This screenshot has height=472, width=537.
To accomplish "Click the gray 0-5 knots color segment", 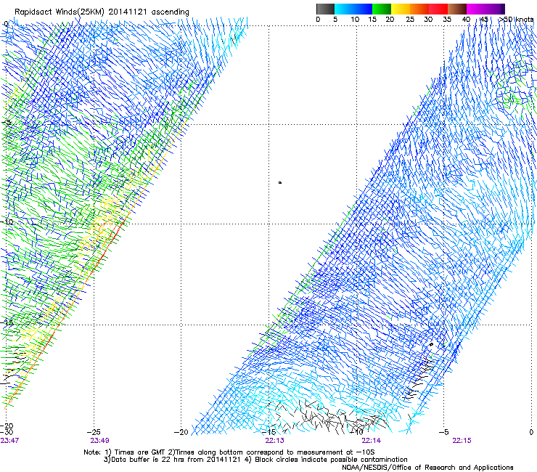I will 325,9.
